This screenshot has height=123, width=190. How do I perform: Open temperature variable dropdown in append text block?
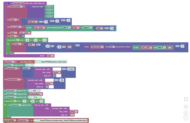[36, 94]
